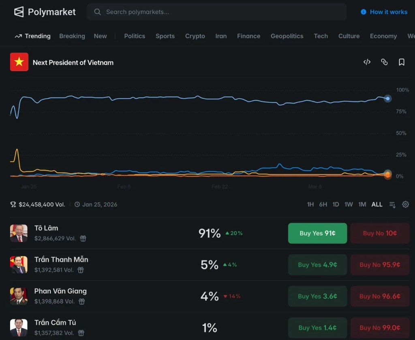Open the embed code icon
Image resolution: width=415 pixels, height=340 pixels.
[367, 62]
